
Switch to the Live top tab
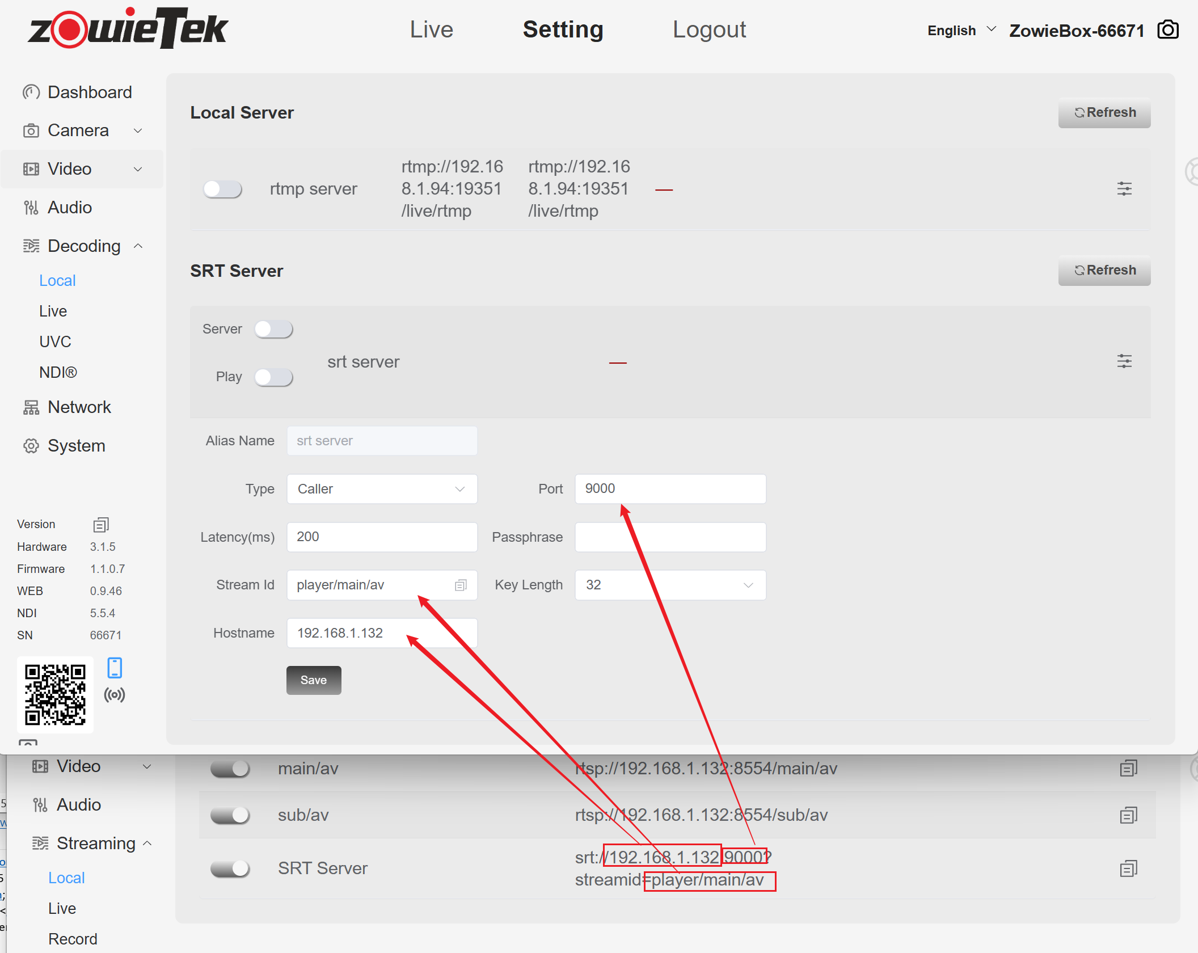(x=431, y=29)
